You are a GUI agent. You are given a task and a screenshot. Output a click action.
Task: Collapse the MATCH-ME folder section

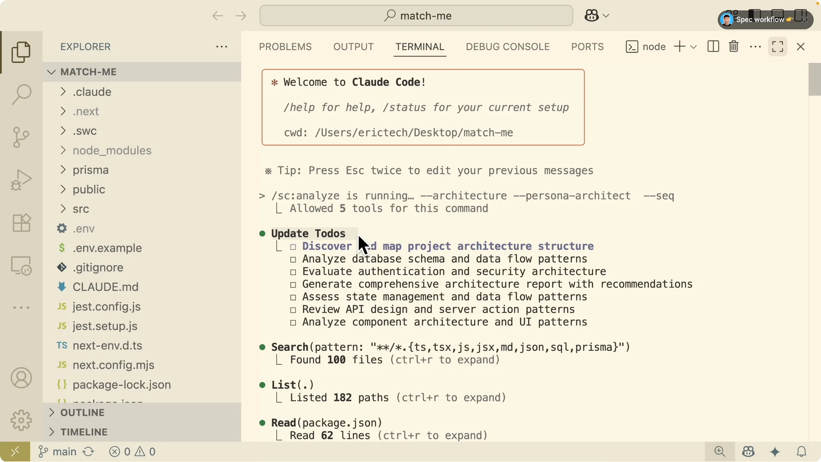point(142,72)
